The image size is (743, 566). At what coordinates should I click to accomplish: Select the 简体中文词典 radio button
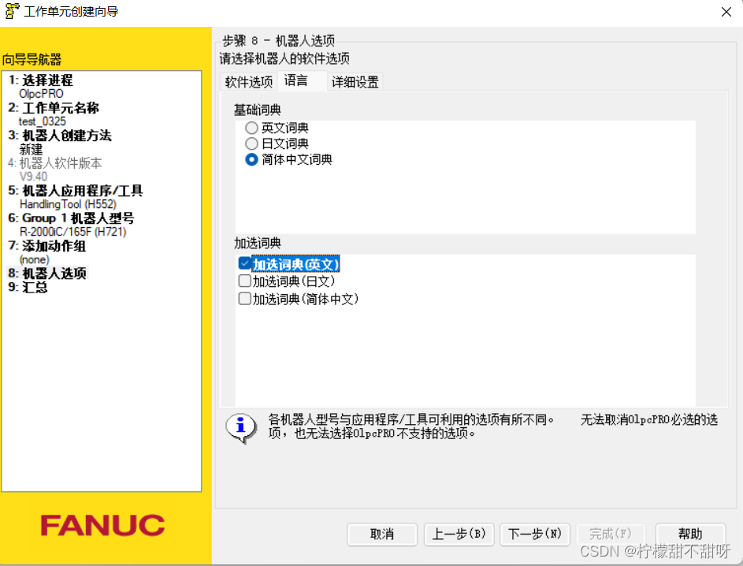click(251, 160)
